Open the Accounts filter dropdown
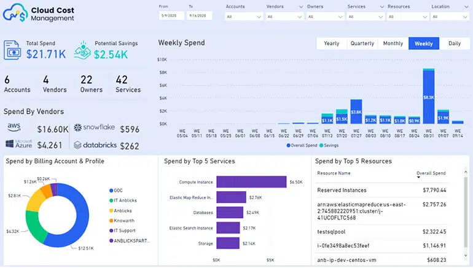The width and height of the screenshot is (473, 268). pos(243,17)
